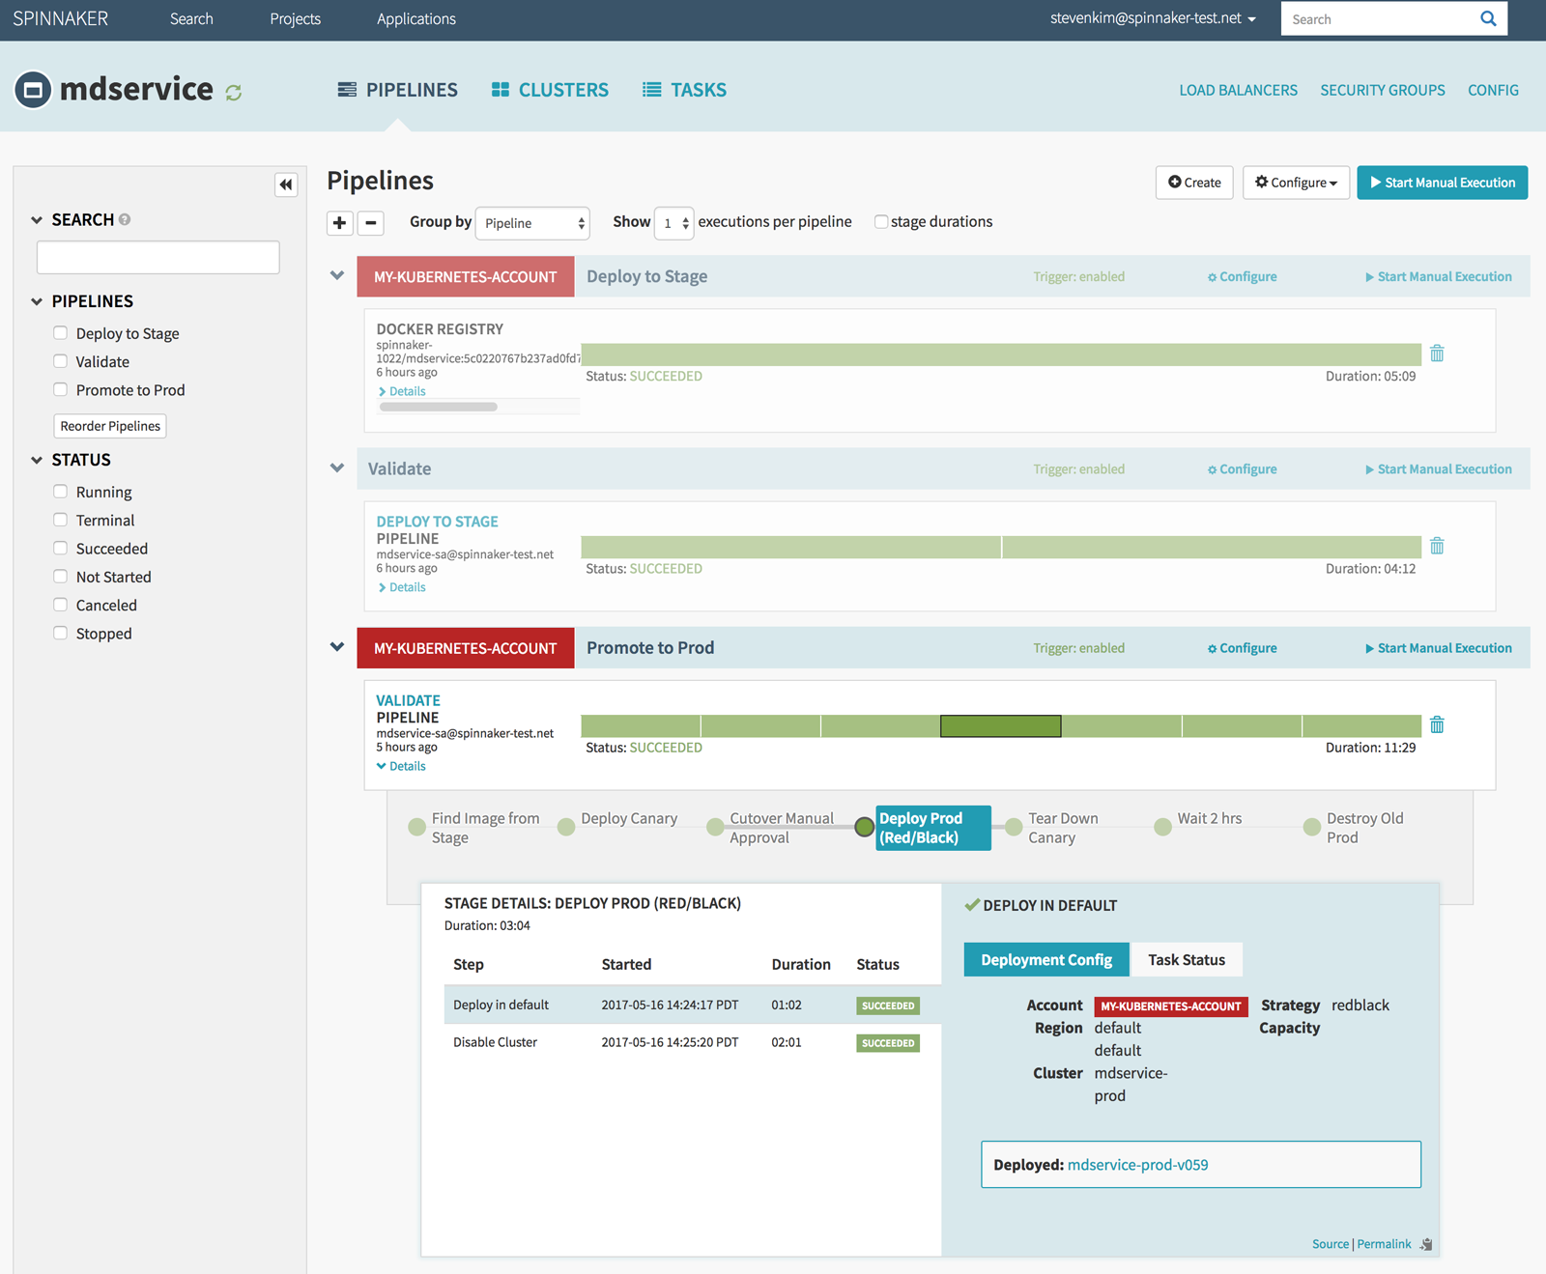Click the refresh icon next to mdservice
The height and width of the screenshot is (1274, 1546).
[x=234, y=93]
